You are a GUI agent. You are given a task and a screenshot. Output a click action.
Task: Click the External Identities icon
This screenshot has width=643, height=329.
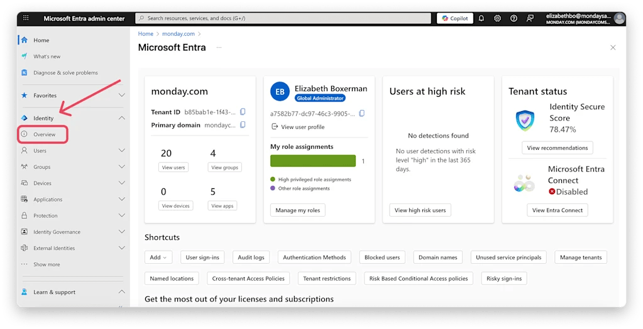24,248
